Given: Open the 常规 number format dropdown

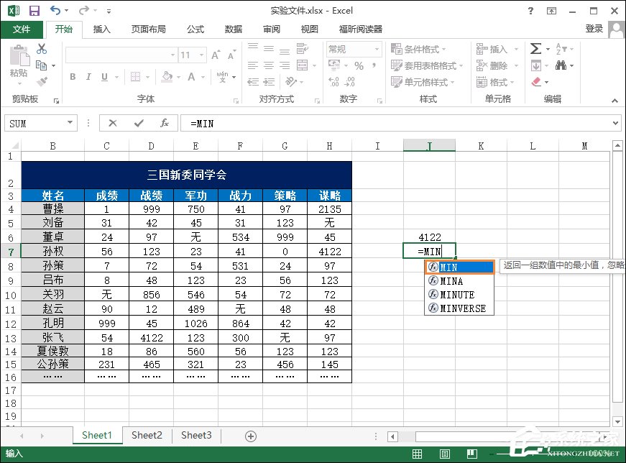Looking at the screenshot, I should click(x=379, y=48).
